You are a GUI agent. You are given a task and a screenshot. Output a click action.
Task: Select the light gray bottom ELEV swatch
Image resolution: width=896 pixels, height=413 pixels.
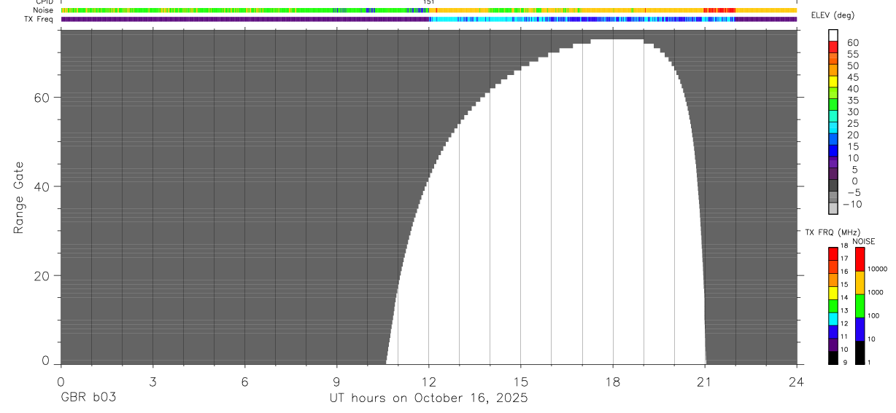click(833, 208)
